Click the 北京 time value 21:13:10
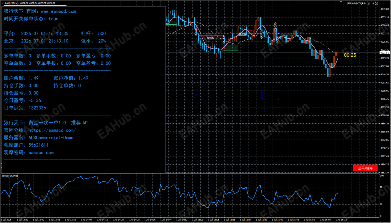 click(x=58, y=41)
